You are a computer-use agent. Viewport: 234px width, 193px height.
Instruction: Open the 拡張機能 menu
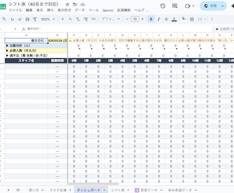pos(124,10)
